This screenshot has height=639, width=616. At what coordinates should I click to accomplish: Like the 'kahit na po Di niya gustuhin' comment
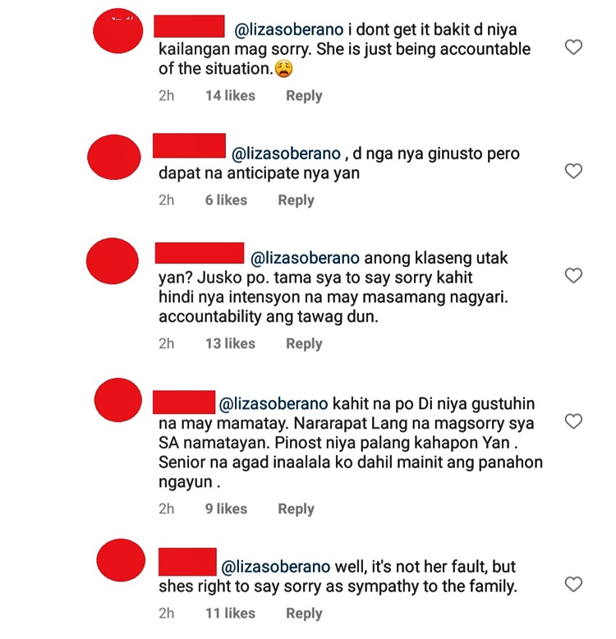573,421
